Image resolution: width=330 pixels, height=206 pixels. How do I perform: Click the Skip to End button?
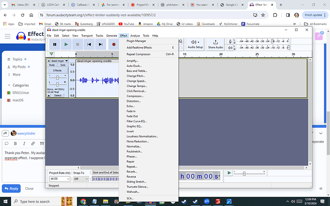point(100,44)
